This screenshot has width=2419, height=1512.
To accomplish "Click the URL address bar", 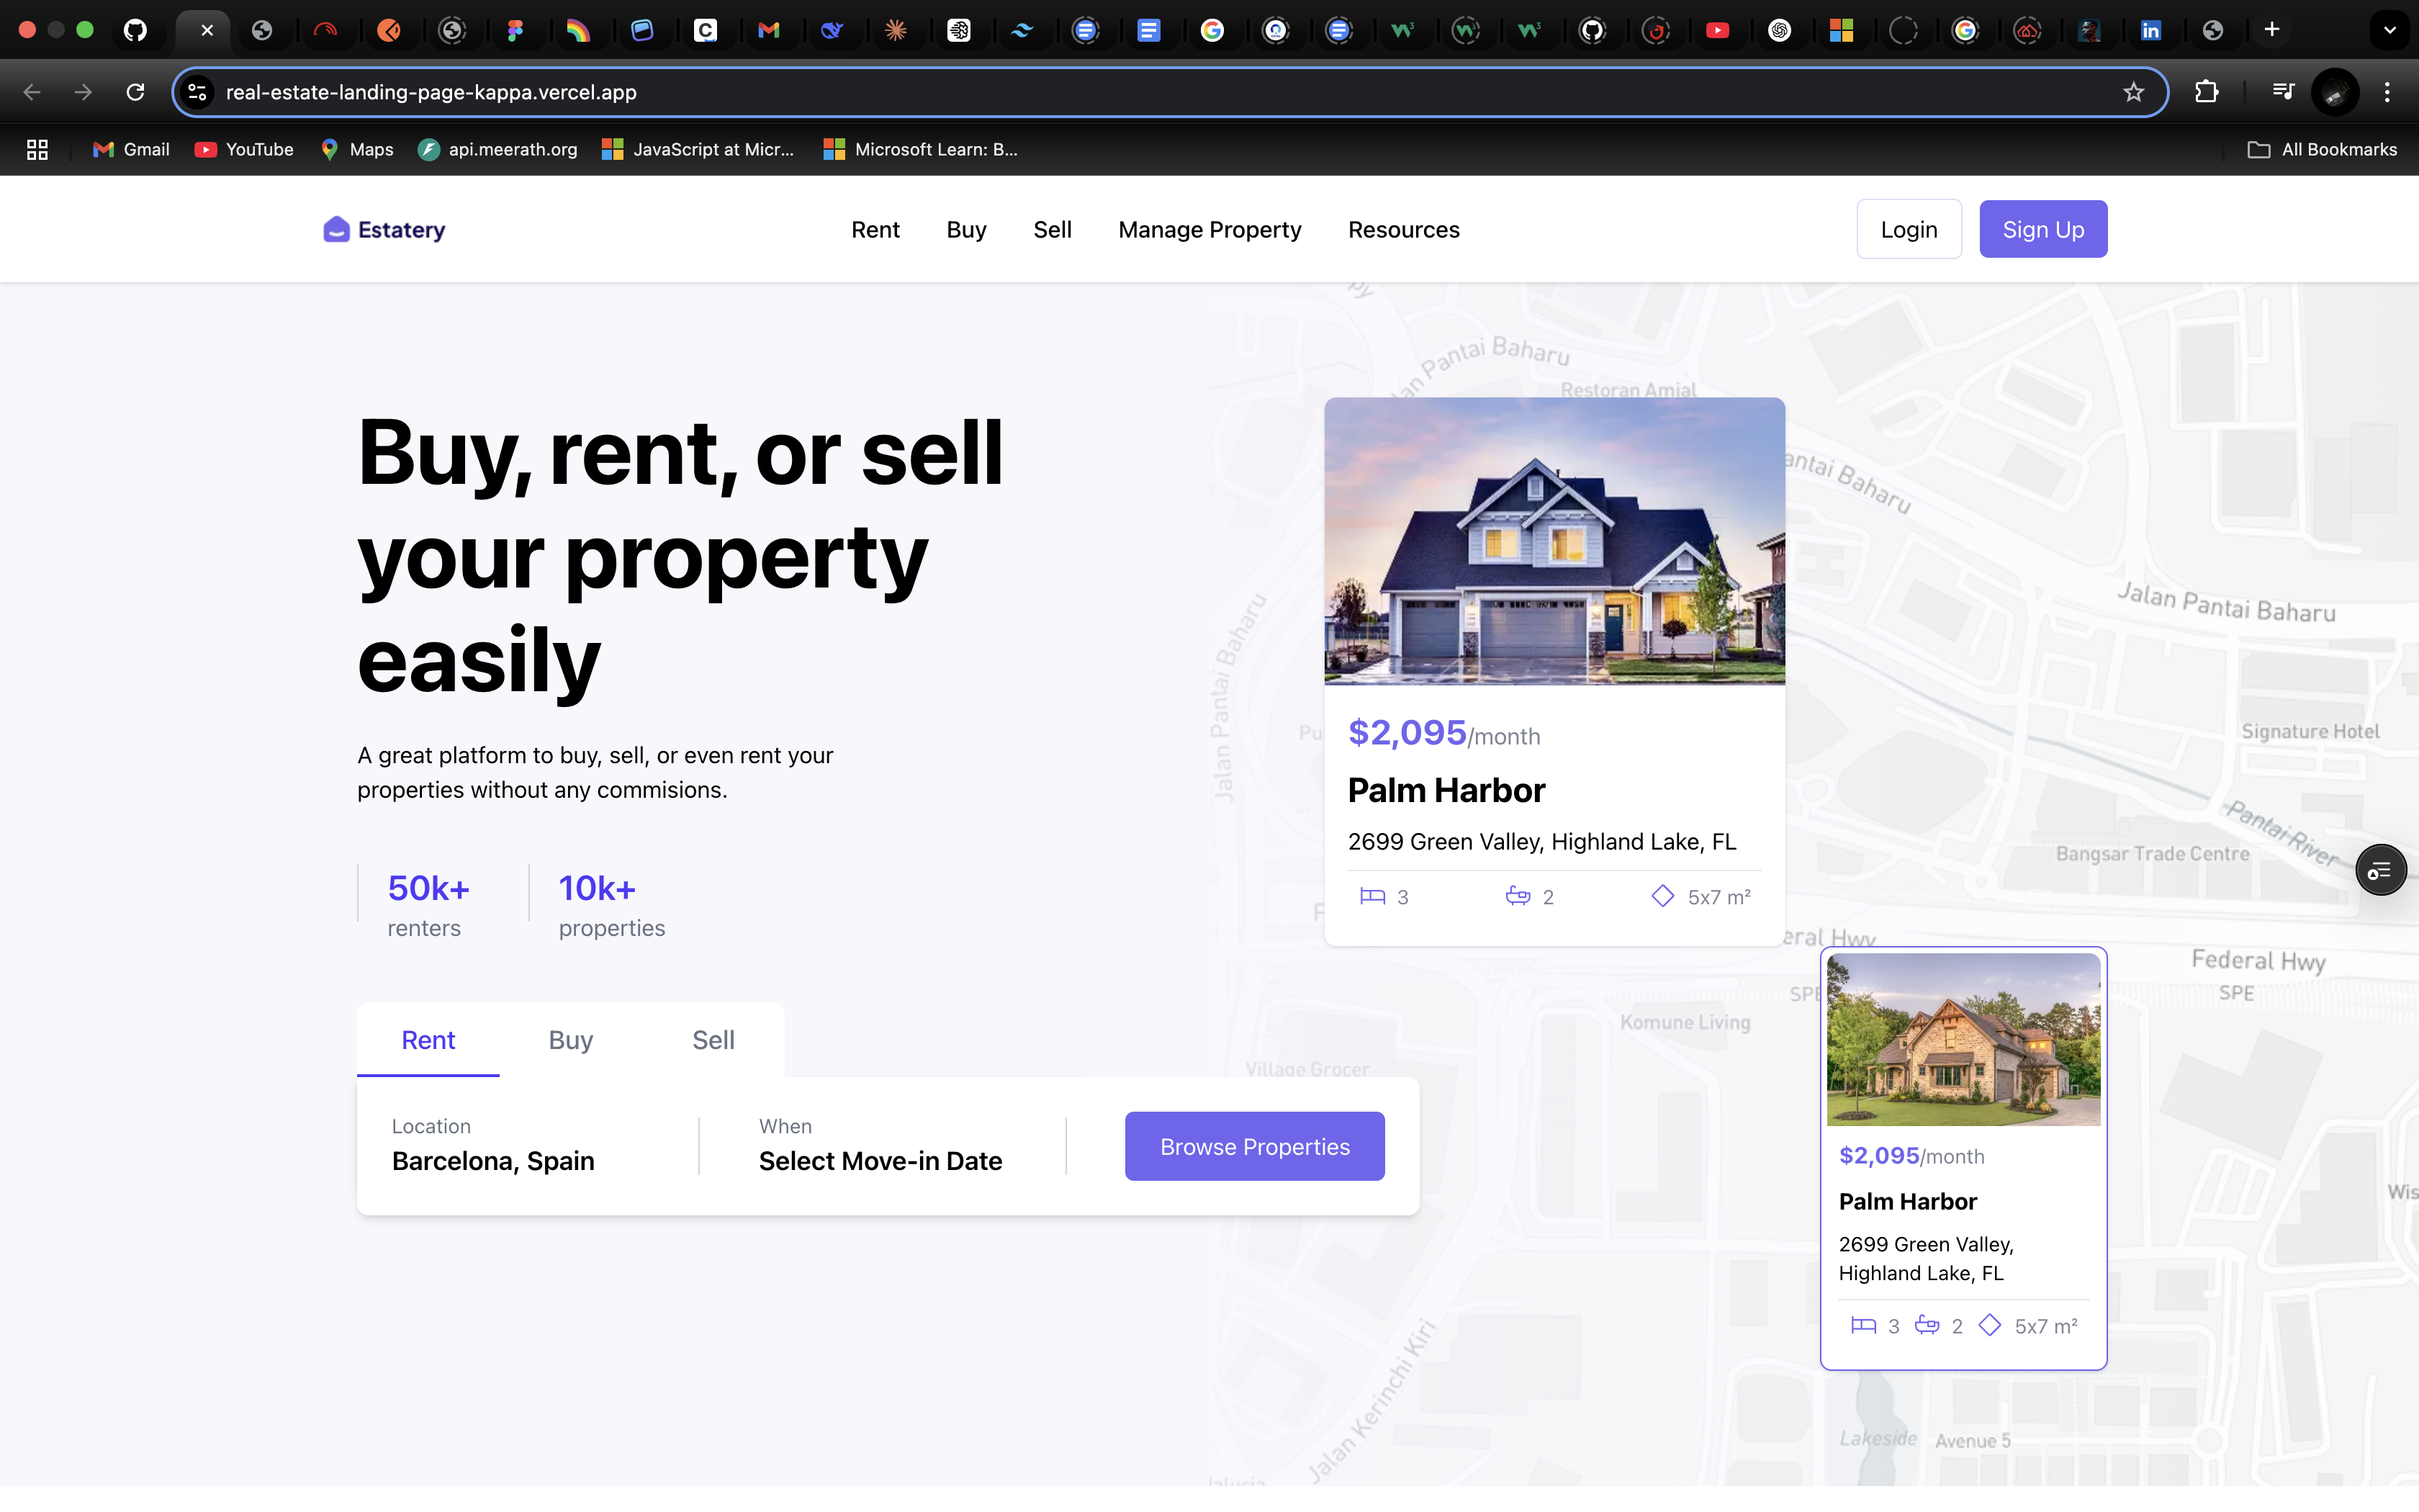I will coord(1169,92).
